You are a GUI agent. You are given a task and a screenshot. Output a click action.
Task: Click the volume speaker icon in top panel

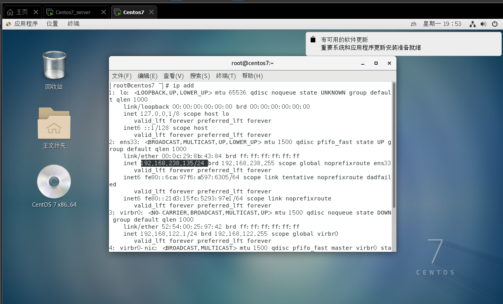click(483, 24)
